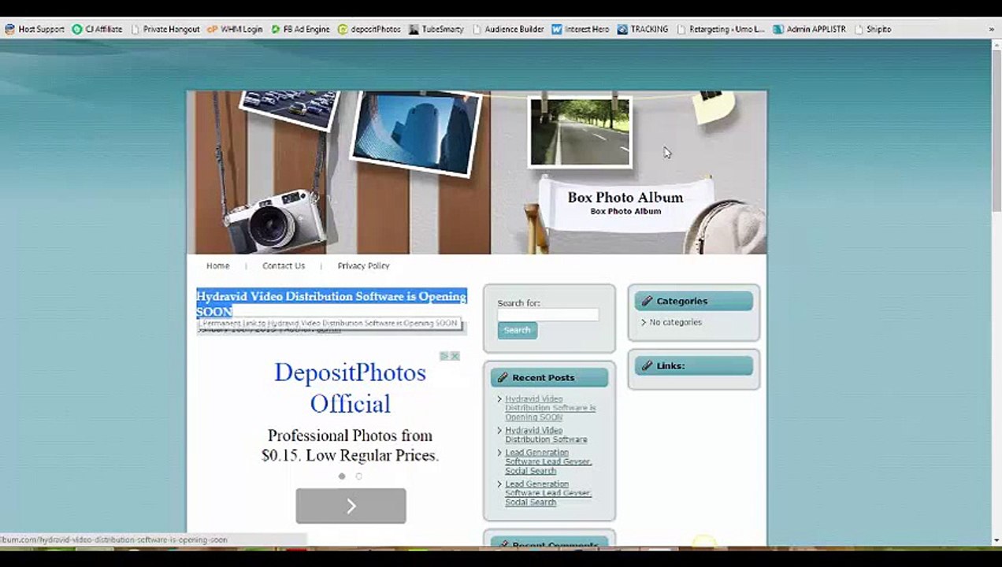The height and width of the screenshot is (567, 1002).
Task: Open the Audience Builder bookmark
Action: pyautogui.click(x=508, y=29)
